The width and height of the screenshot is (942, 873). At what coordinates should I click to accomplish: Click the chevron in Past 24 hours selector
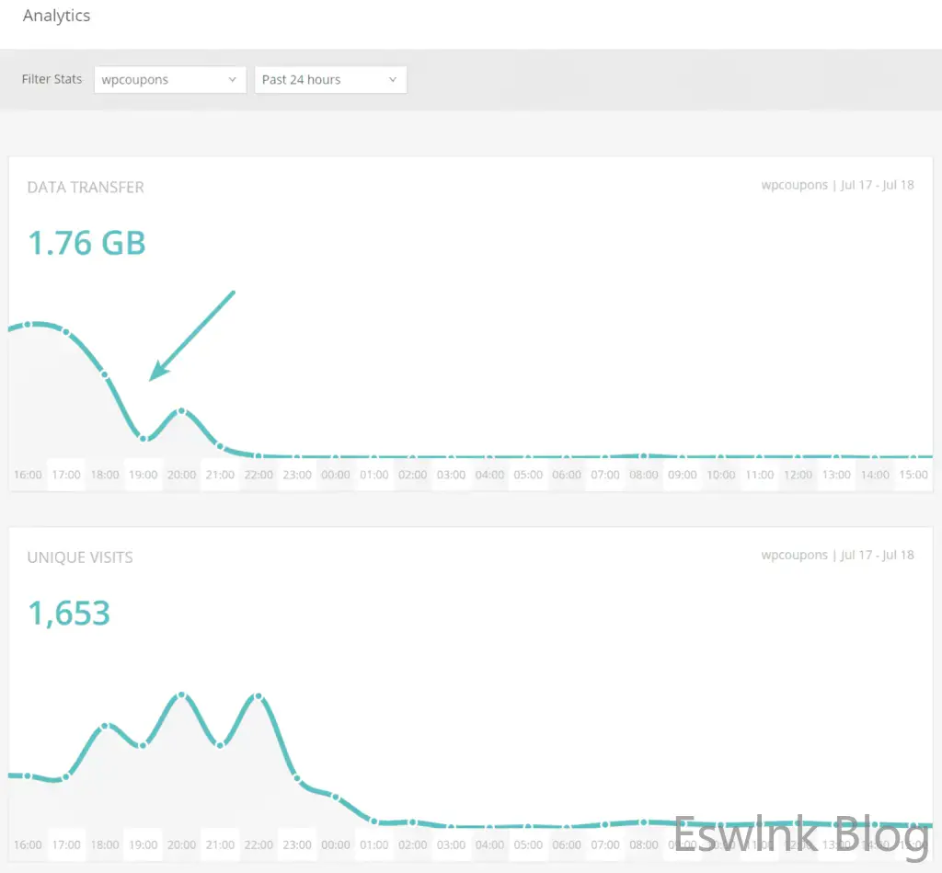pos(393,80)
